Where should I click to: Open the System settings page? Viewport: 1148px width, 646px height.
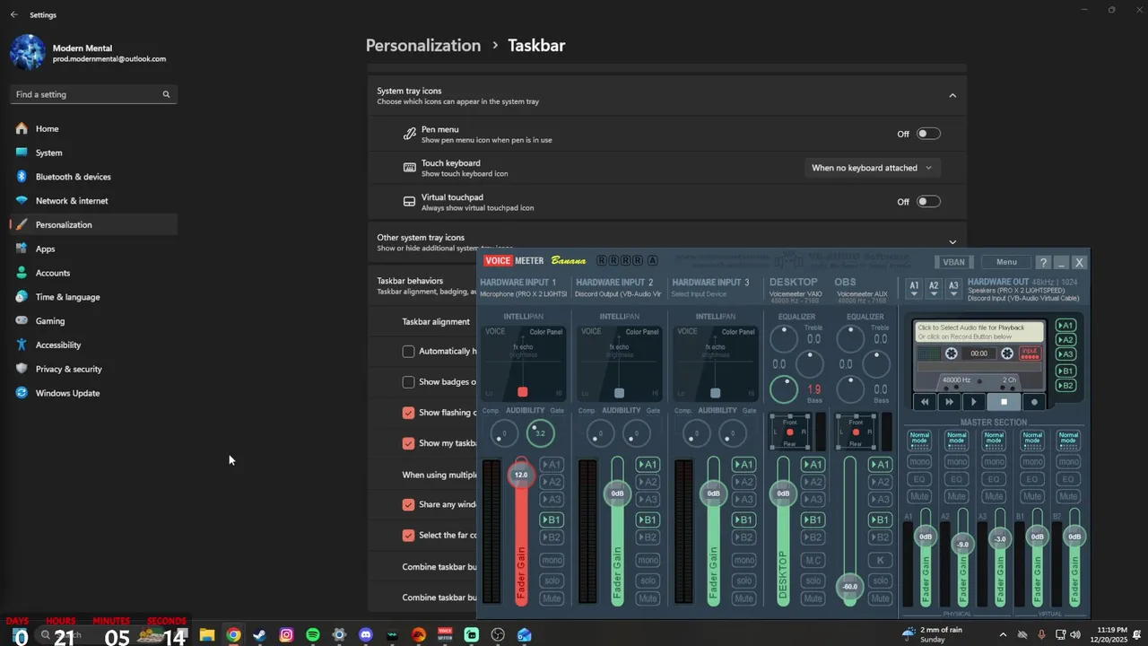click(93, 153)
